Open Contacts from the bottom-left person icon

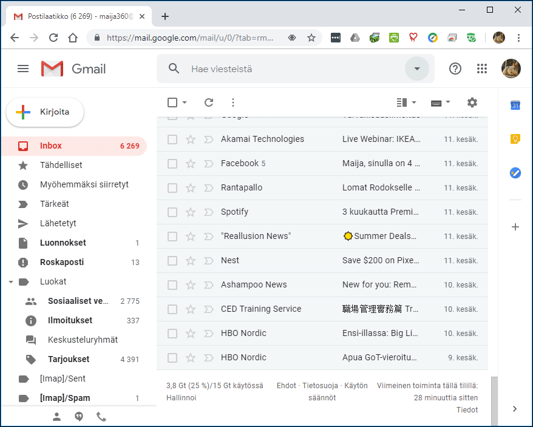click(x=56, y=417)
